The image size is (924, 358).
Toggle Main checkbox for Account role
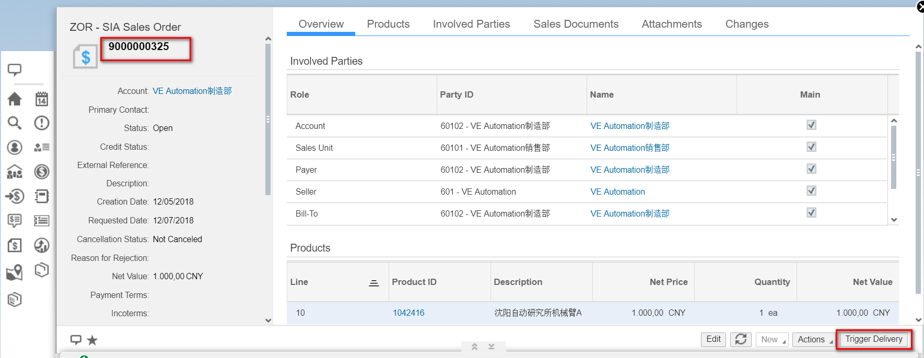(811, 125)
